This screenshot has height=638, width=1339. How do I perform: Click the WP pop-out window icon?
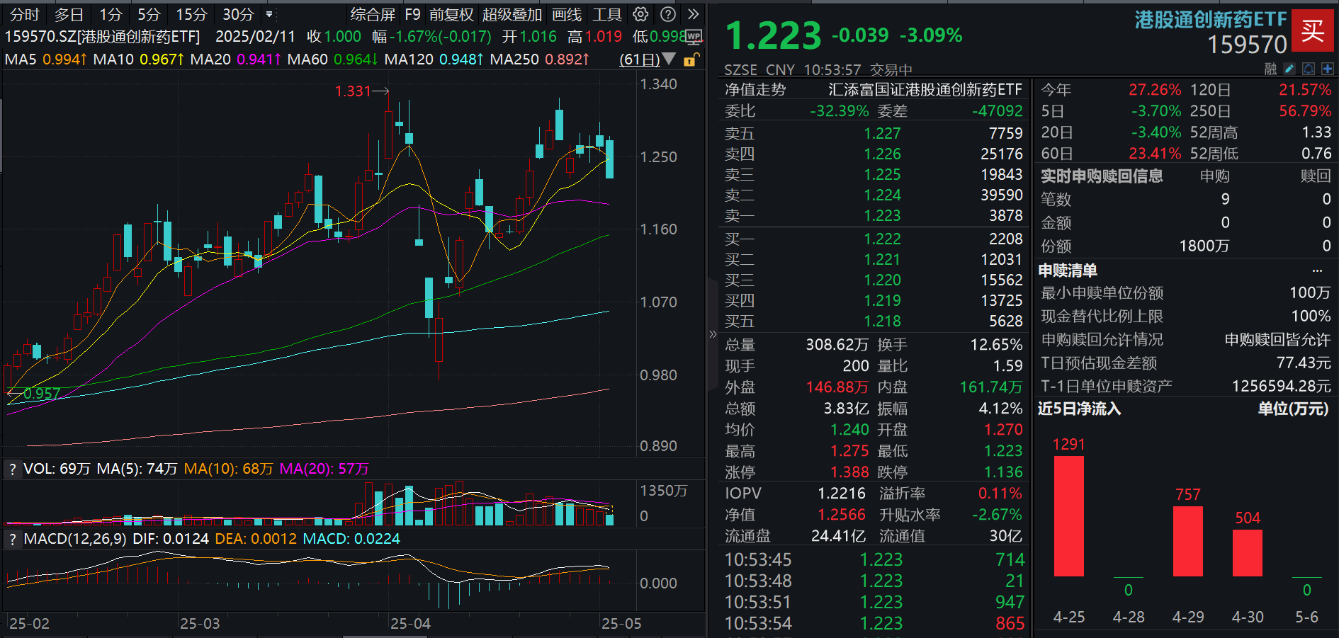coord(693,36)
